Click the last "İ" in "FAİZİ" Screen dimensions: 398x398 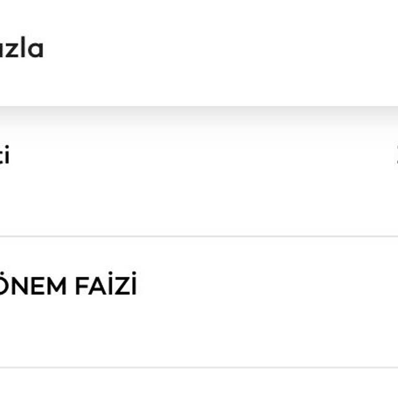click(133, 287)
